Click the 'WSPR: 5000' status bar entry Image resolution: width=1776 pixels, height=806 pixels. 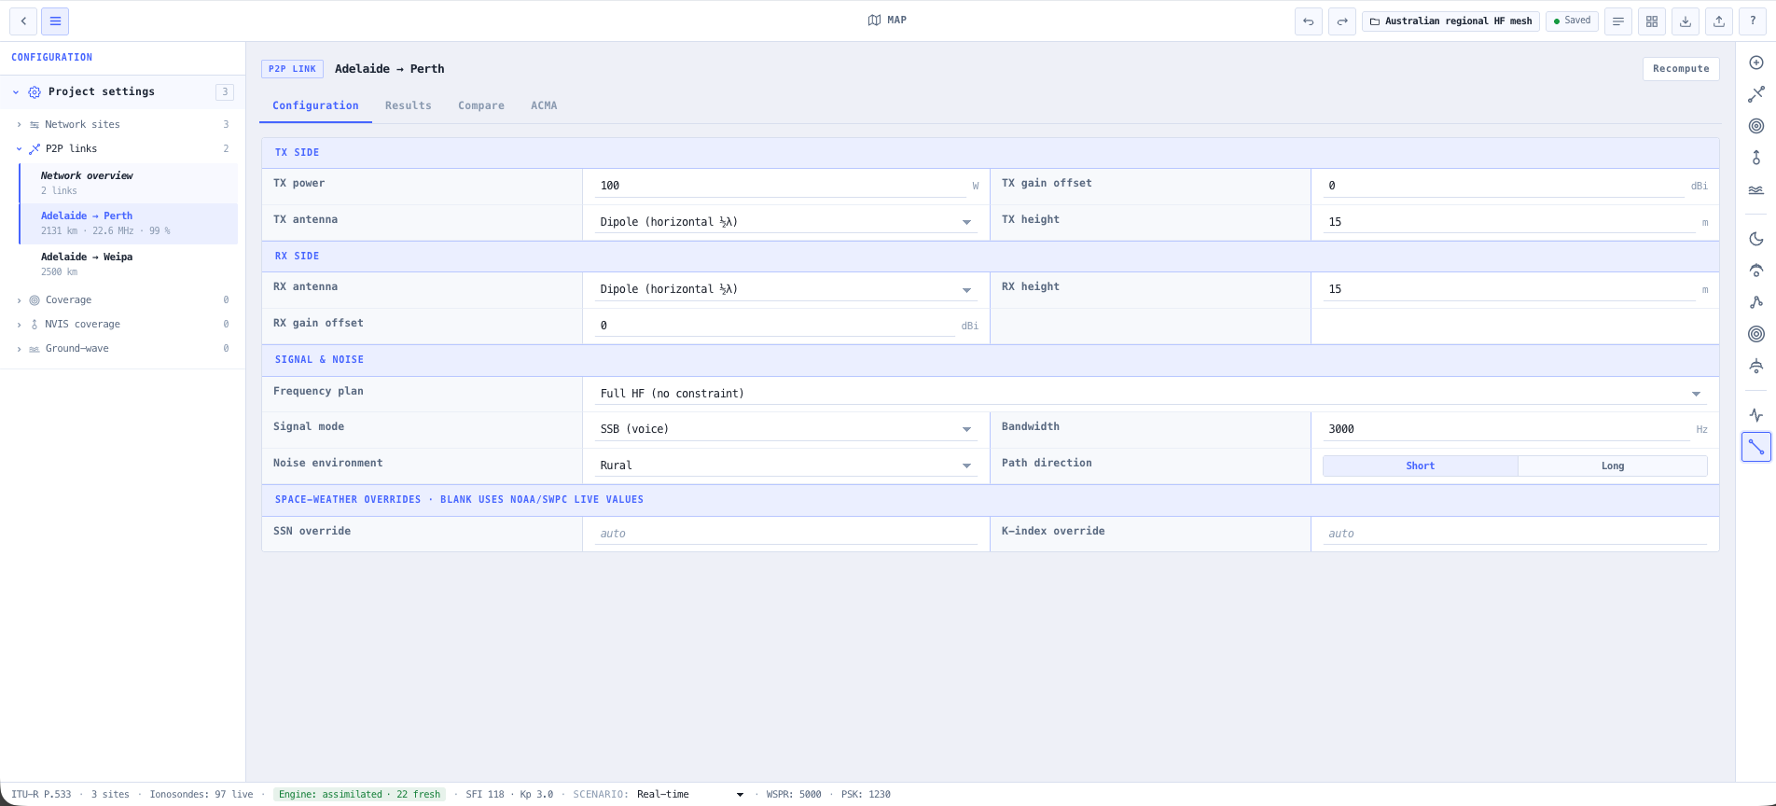[x=794, y=795]
